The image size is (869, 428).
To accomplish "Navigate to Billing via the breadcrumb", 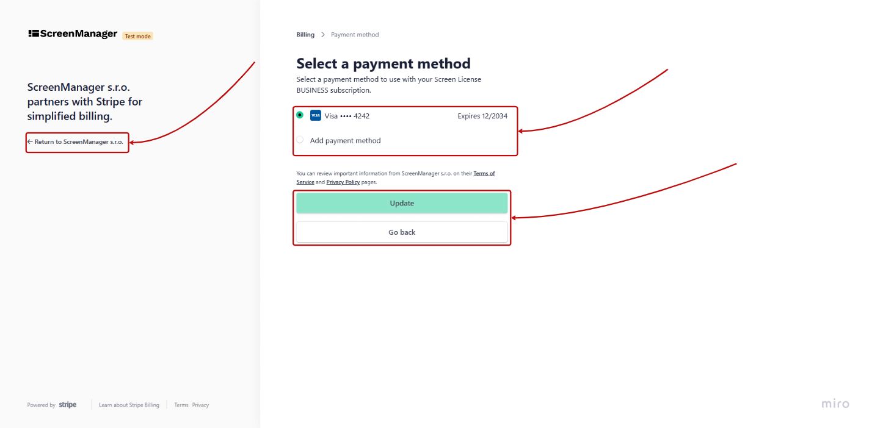I will 305,34.
